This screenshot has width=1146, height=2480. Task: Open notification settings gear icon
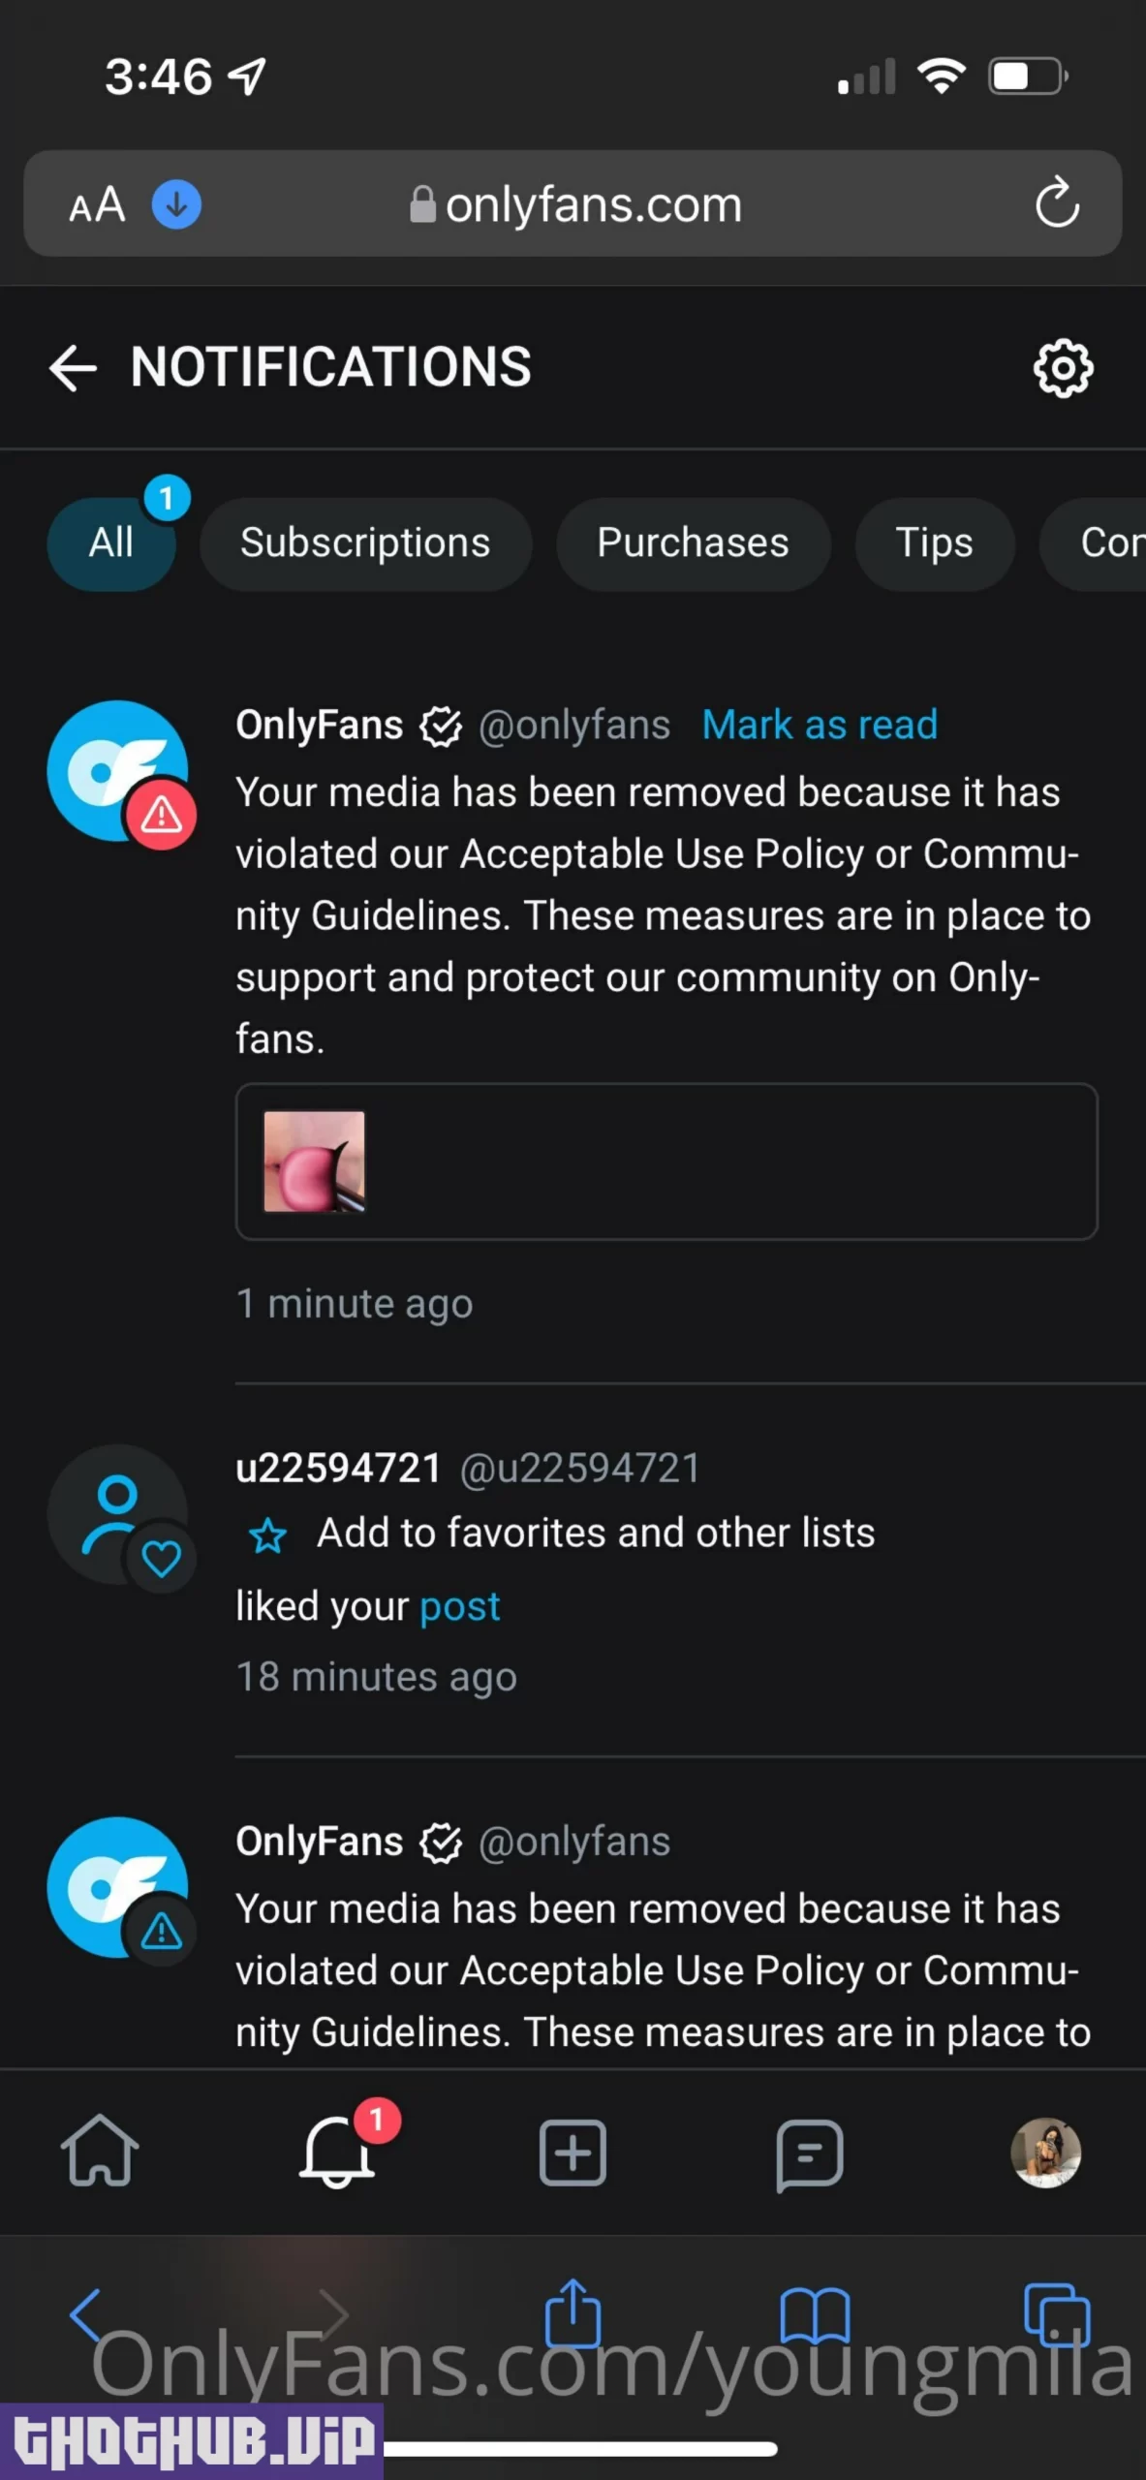[1063, 368]
